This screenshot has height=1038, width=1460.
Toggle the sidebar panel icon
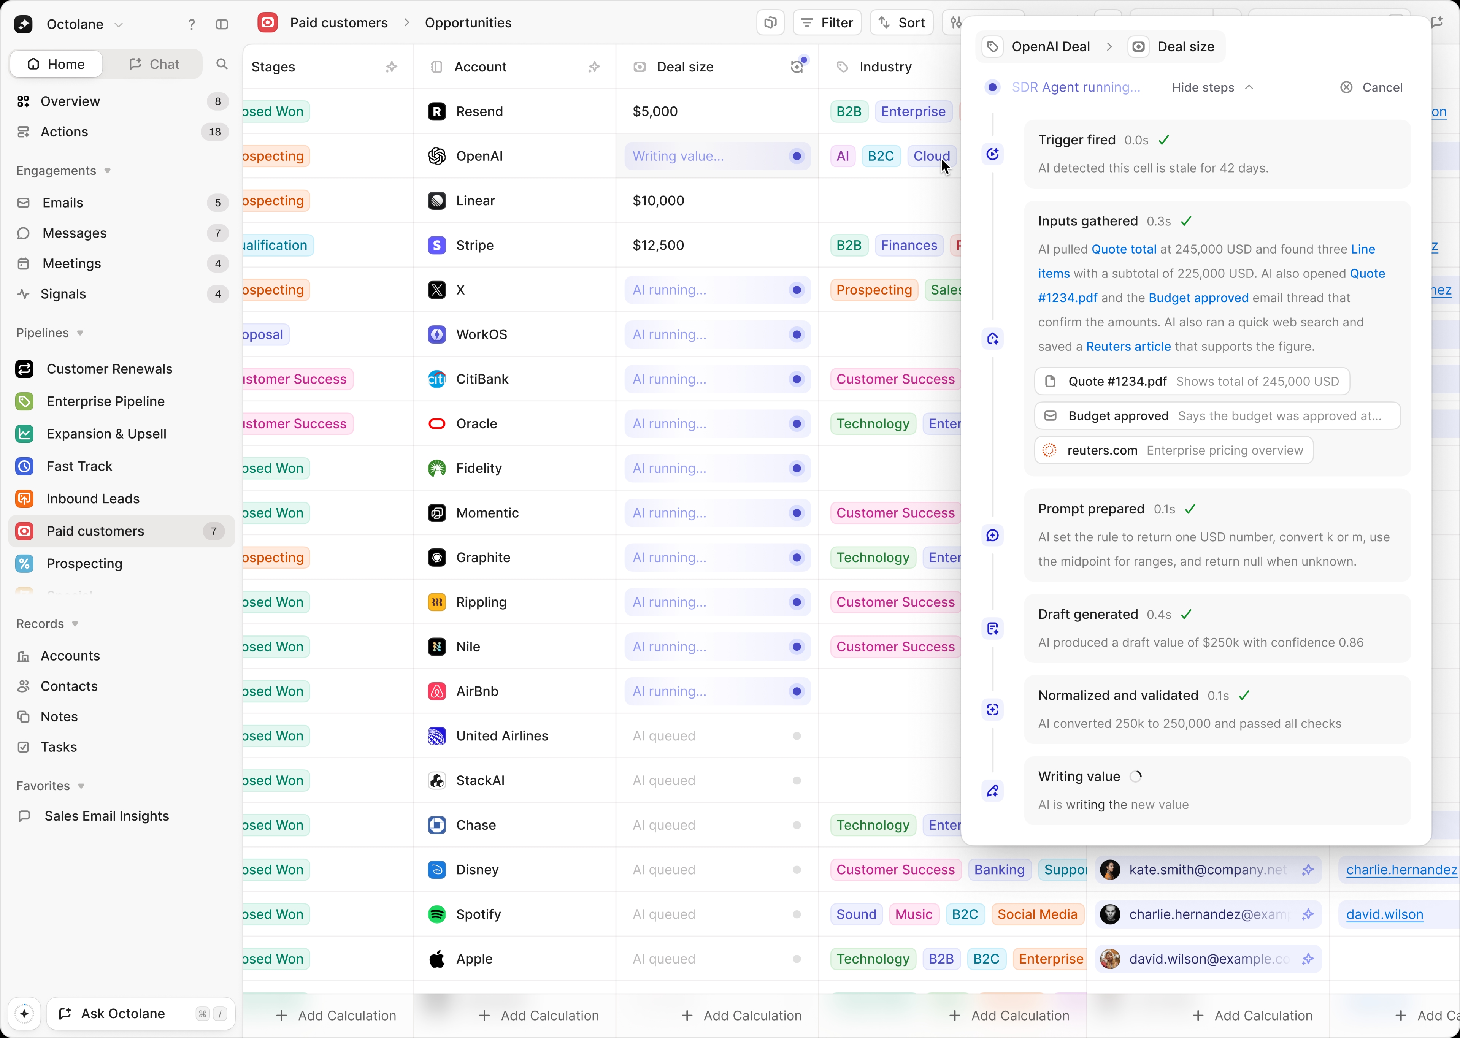[x=222, y=24]
